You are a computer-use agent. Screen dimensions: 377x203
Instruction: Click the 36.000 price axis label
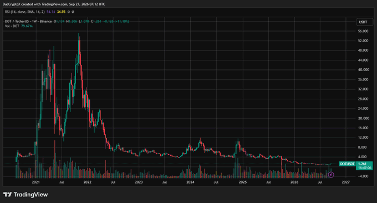pyautogui.click(x=363, y=79)
